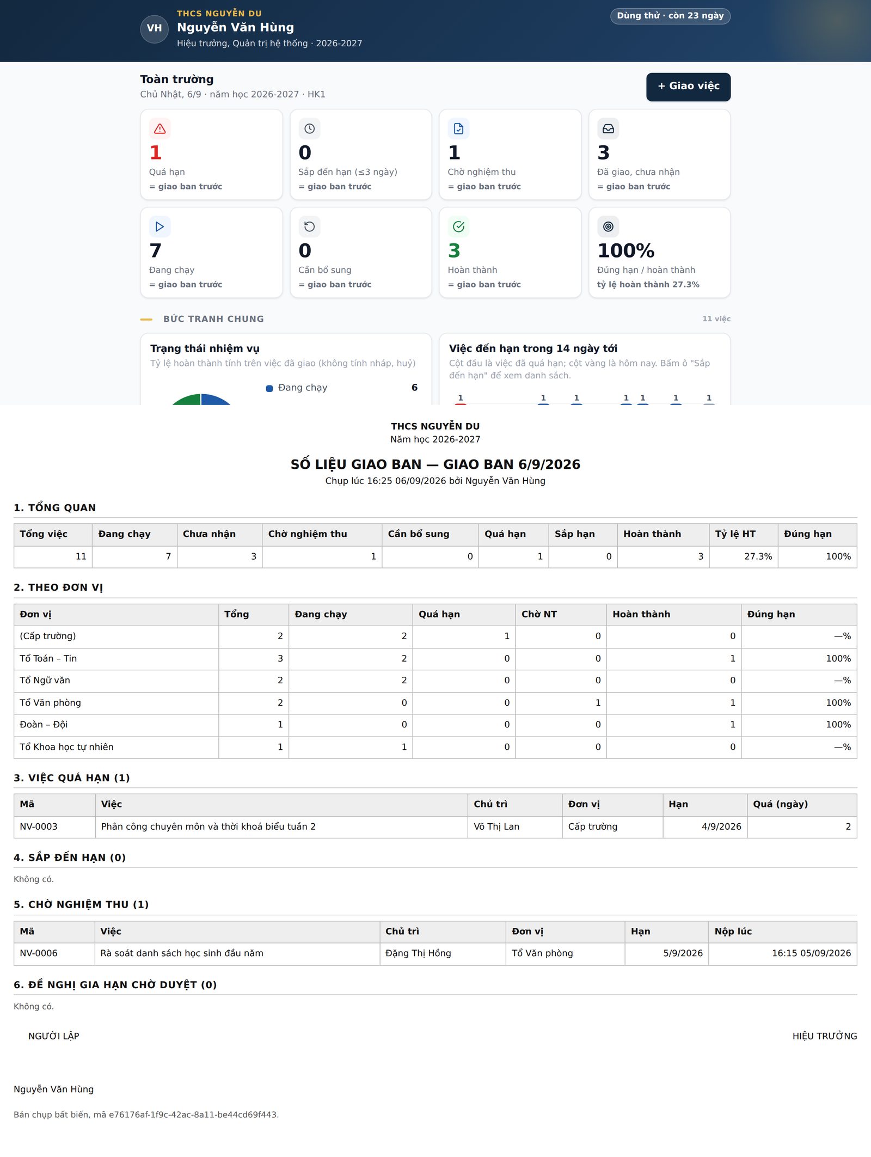Viewport: 871px width, 1157px height.
Task: Click the play icon on Đang chạy card
Action: point(160,226)
